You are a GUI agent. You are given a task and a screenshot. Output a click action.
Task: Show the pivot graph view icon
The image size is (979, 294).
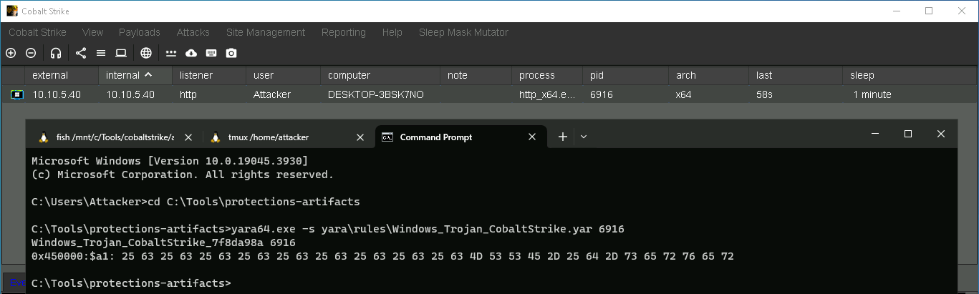point(80,53)
